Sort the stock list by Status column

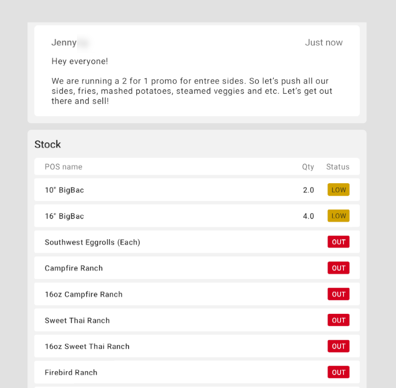(x=338, y=166)
